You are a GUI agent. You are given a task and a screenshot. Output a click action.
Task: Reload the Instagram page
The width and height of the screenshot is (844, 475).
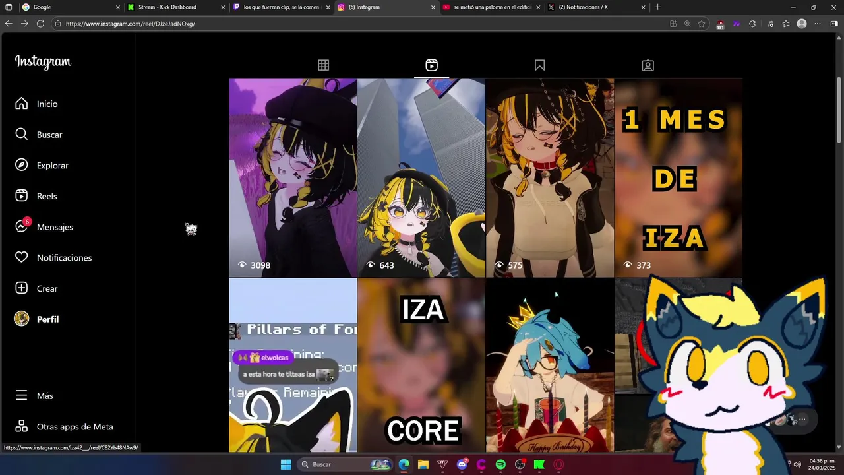coord(40,24)
